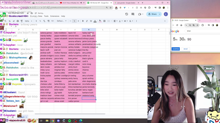Image resolution: width=220 pixels, height=123 pixels.
Task: Open the Share options arrow
Action: [x=159, y=14]
